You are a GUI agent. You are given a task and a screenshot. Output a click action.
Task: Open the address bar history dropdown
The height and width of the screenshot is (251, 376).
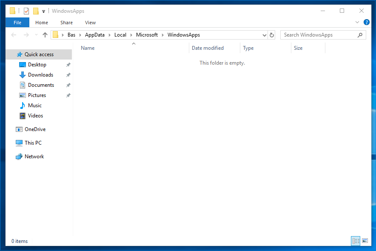click(x=264, y=35)
